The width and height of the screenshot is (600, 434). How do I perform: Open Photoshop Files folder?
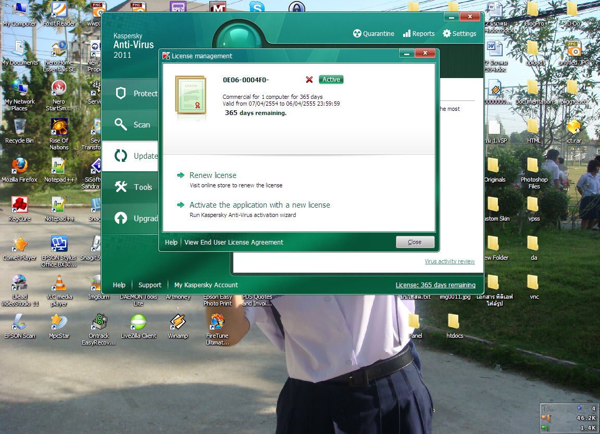click(x=534, y=173)
